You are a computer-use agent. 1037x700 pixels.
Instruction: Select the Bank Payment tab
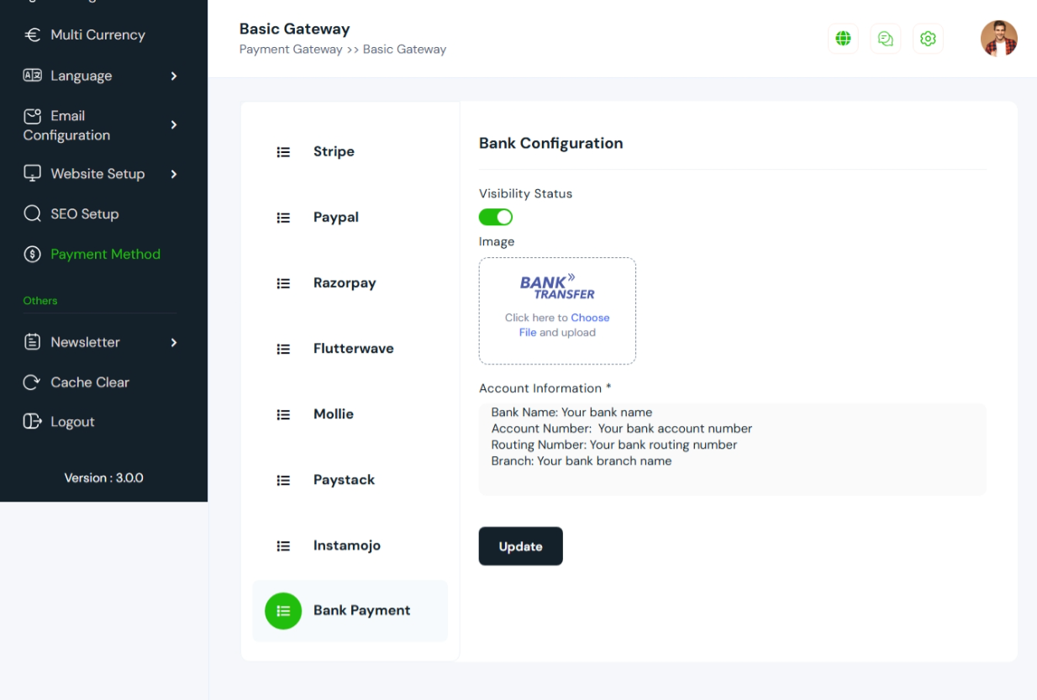(350, 611)
